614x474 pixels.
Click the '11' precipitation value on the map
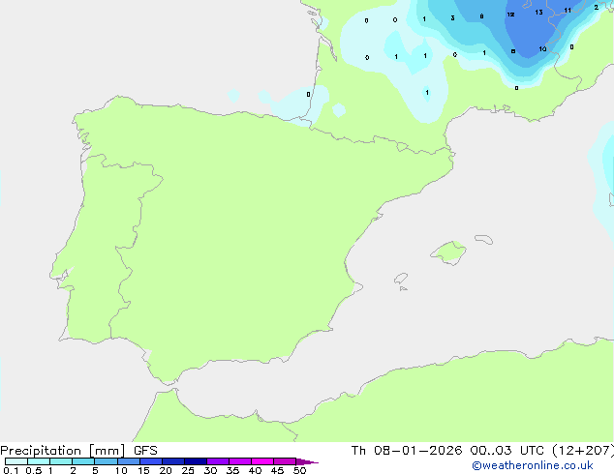[568, 11]
